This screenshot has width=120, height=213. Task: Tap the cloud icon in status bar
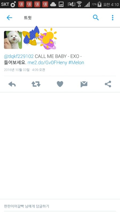point(53,5)
